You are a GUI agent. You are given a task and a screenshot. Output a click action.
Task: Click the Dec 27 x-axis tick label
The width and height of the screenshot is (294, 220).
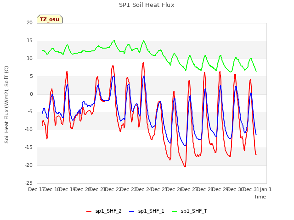[x=189, y=189]
